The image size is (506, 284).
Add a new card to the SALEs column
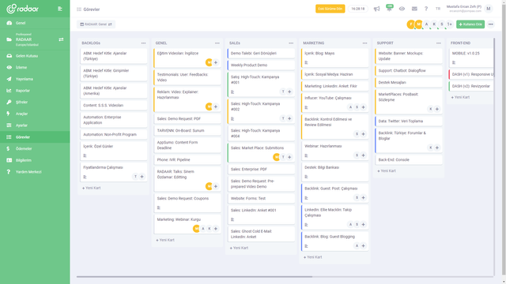click(239, 248)
